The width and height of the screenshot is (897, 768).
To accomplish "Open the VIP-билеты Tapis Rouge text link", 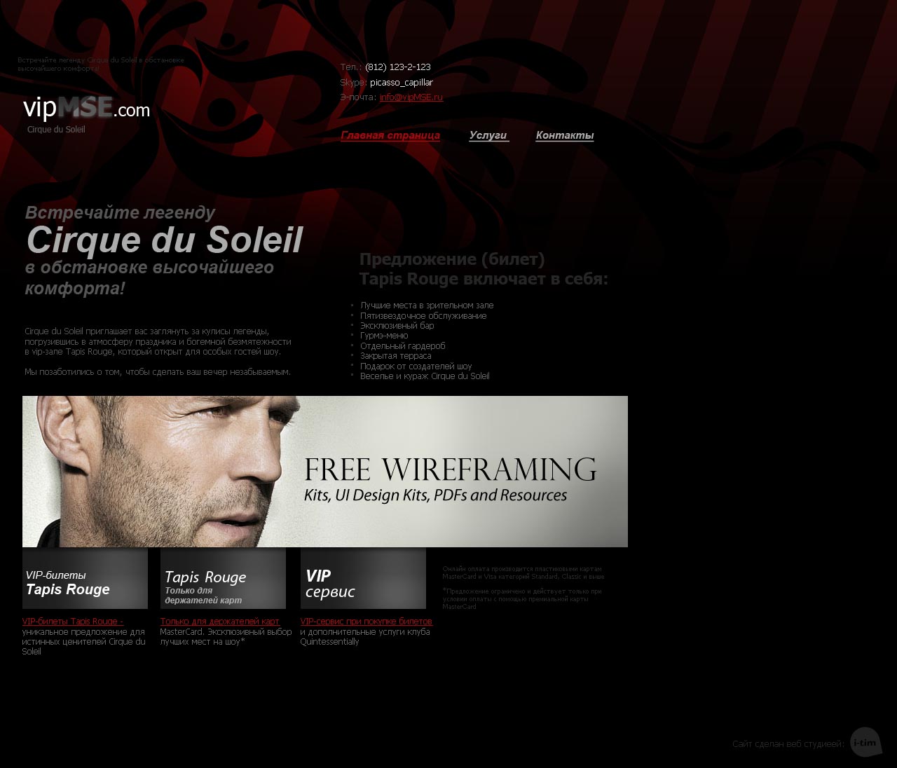I will (73, 622).
